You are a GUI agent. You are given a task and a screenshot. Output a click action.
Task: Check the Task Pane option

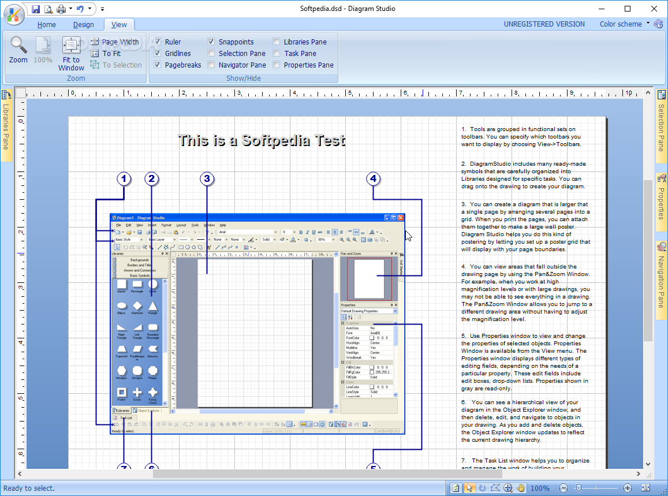(277, 53)
